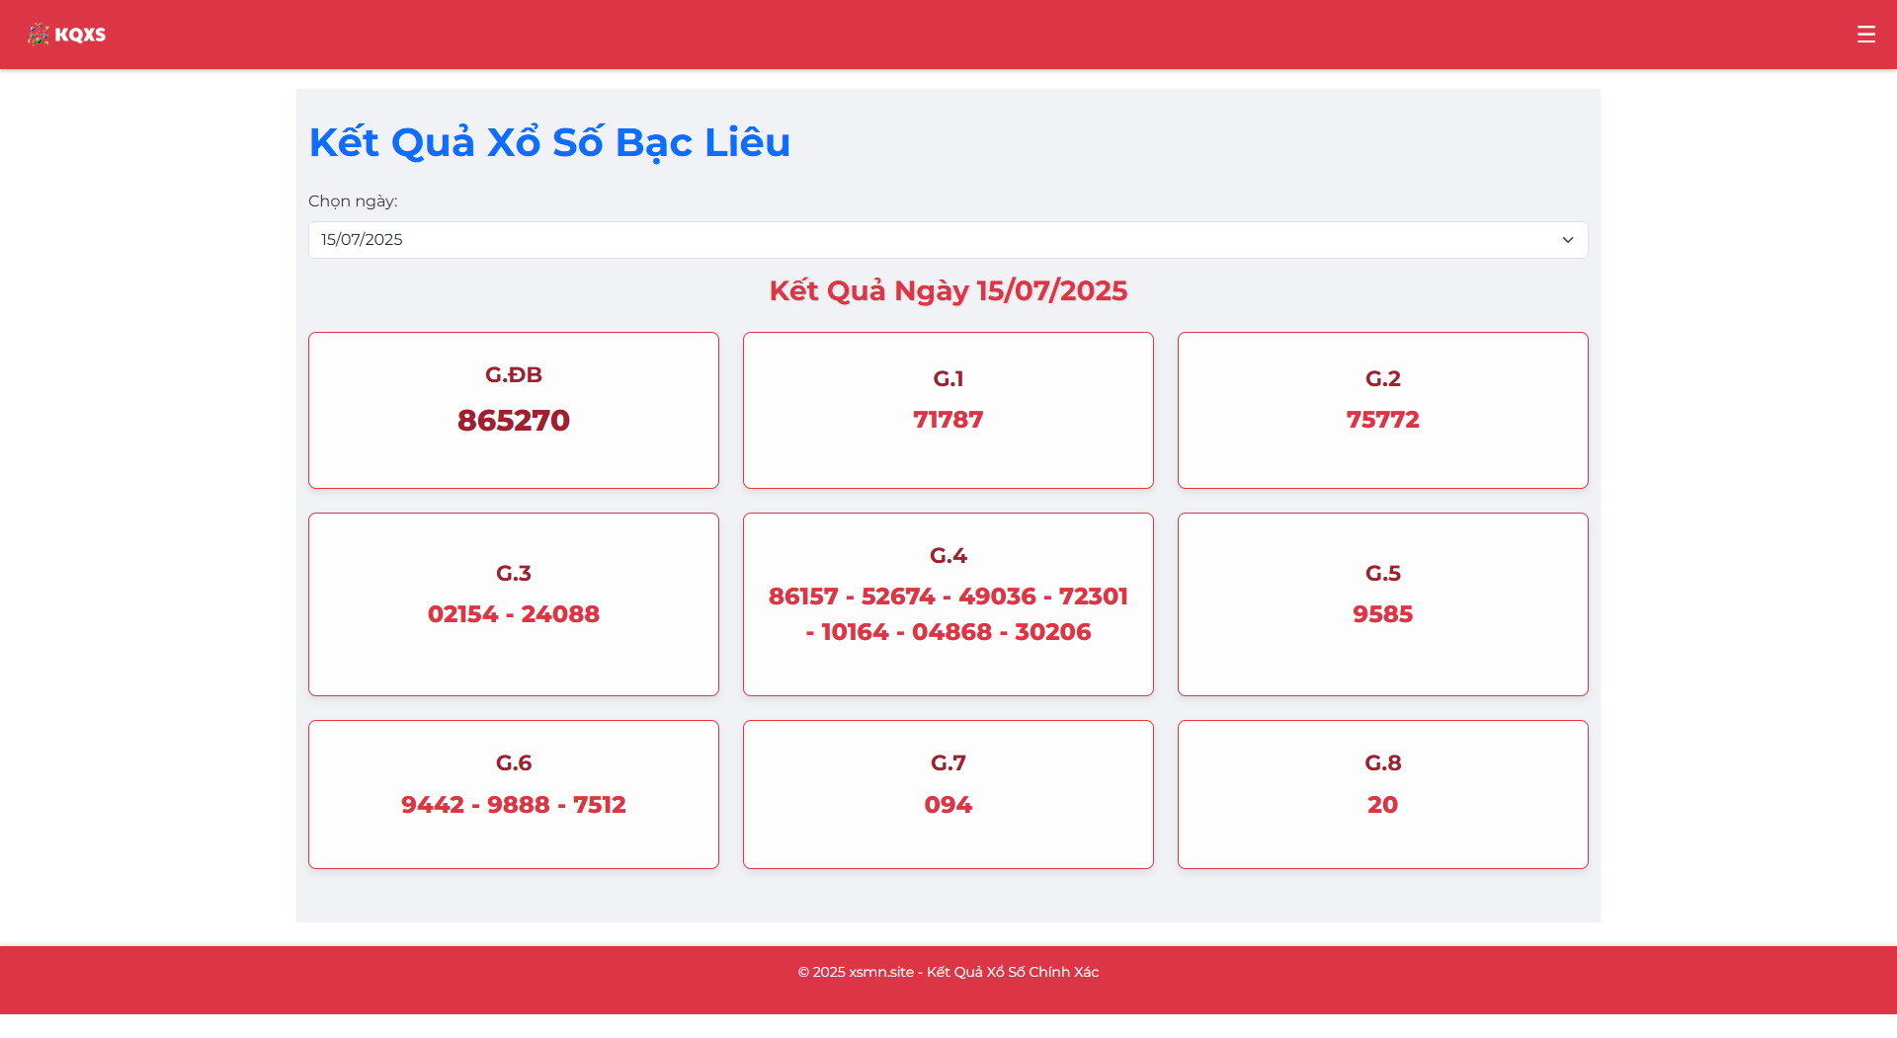Screen dimensions: 1897x1038
Task: Click the G.8 number 20
Action: click(x=1382, y=805)
